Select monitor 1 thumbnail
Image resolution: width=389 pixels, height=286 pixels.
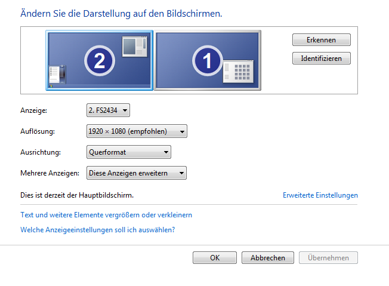point(208,60)
